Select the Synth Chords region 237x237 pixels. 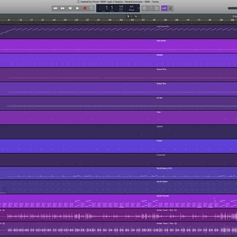[x=118, y=201]
